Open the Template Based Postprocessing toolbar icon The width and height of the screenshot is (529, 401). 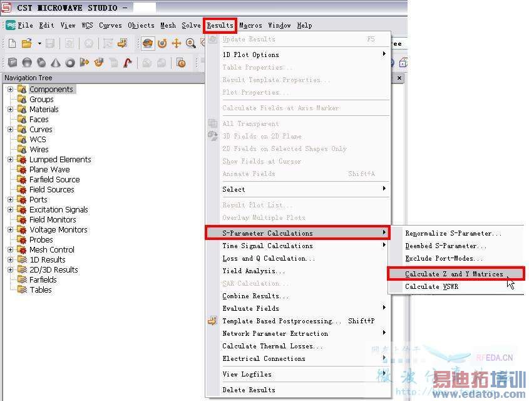click(x=122, y=43)
